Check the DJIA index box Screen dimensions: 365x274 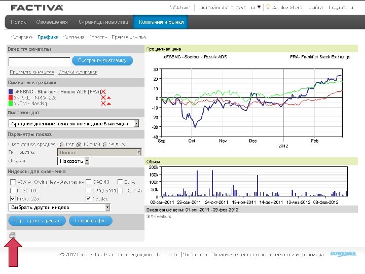pos(120,182)
